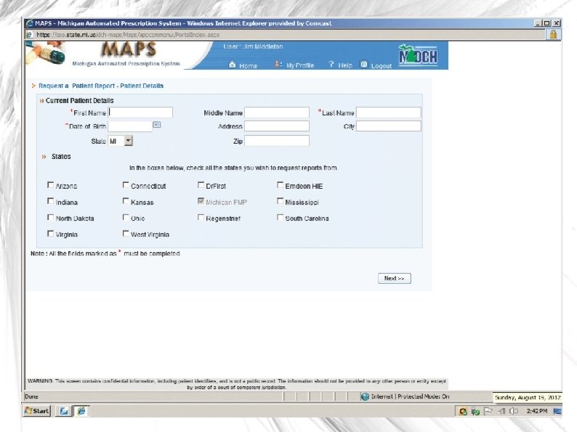Click the 'States' section heading
577x432 pixels.
tap(61, 157)
